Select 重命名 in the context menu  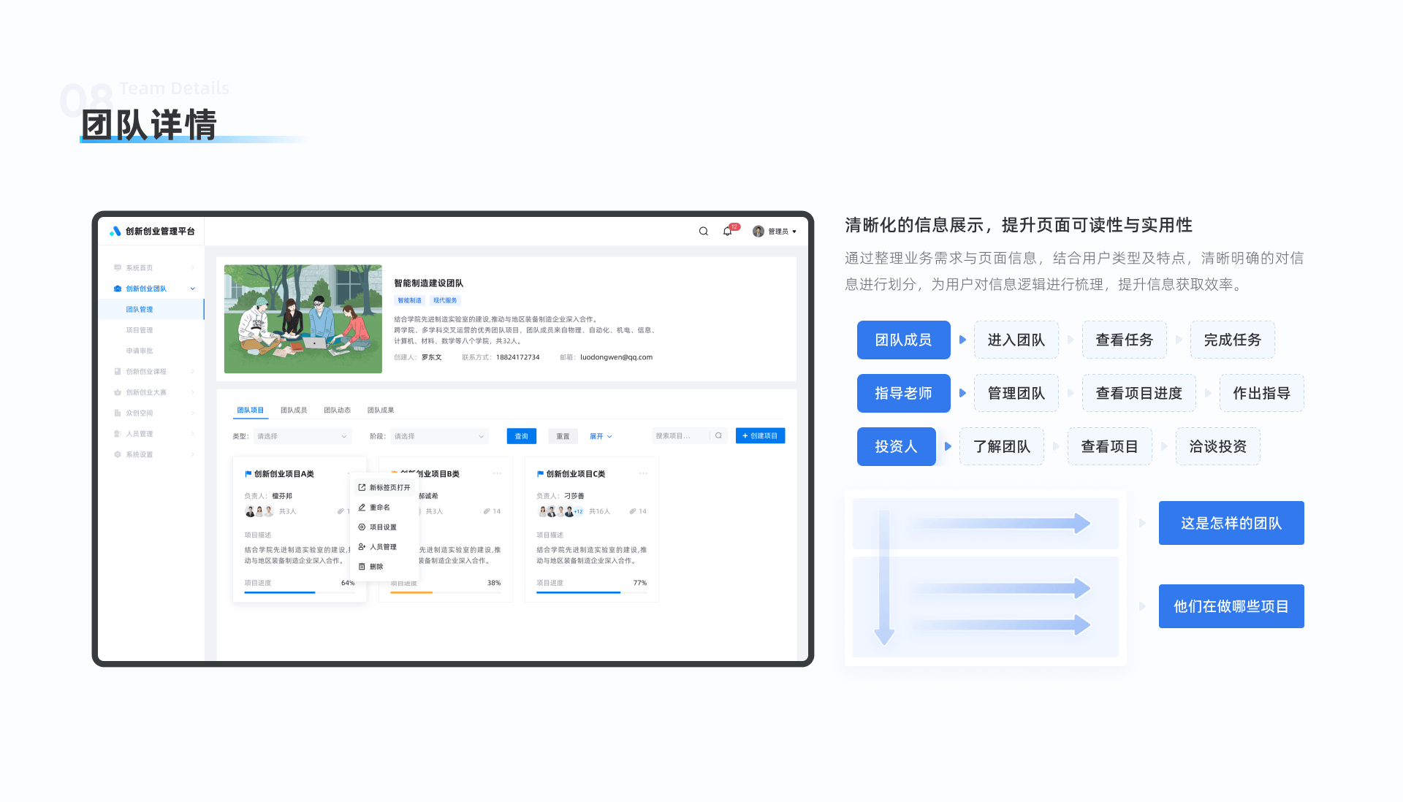pos(379,507)
